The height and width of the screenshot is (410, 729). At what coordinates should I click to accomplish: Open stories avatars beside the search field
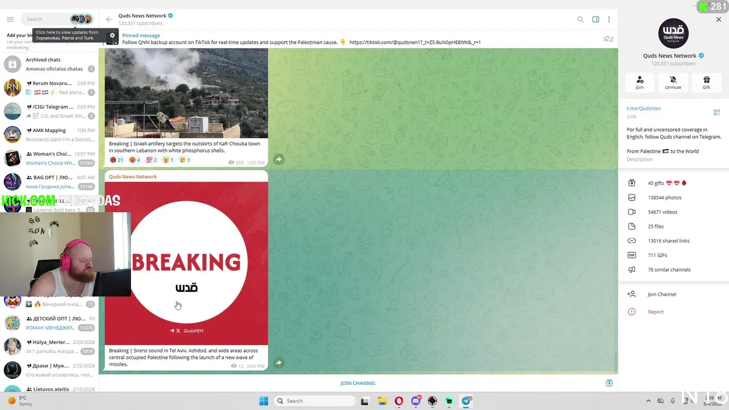click(81, 19)
